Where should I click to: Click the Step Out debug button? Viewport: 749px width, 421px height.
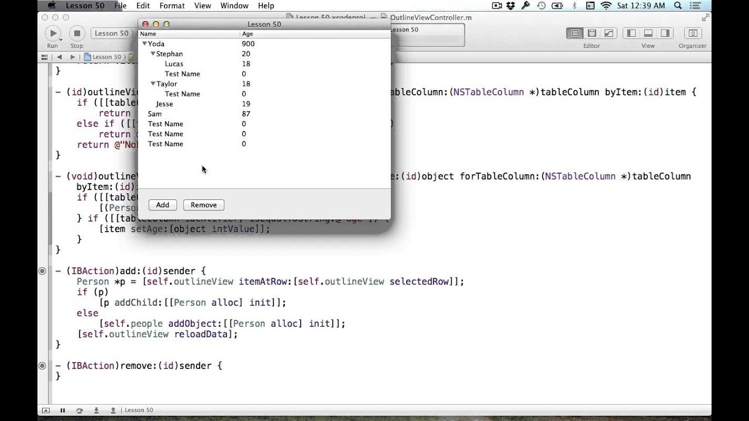[113, 410]
